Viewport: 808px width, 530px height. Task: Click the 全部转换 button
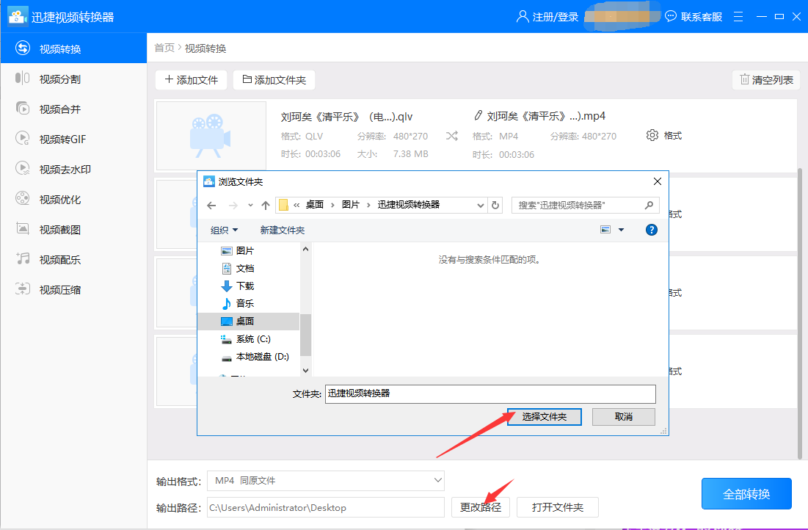[746, 494]
